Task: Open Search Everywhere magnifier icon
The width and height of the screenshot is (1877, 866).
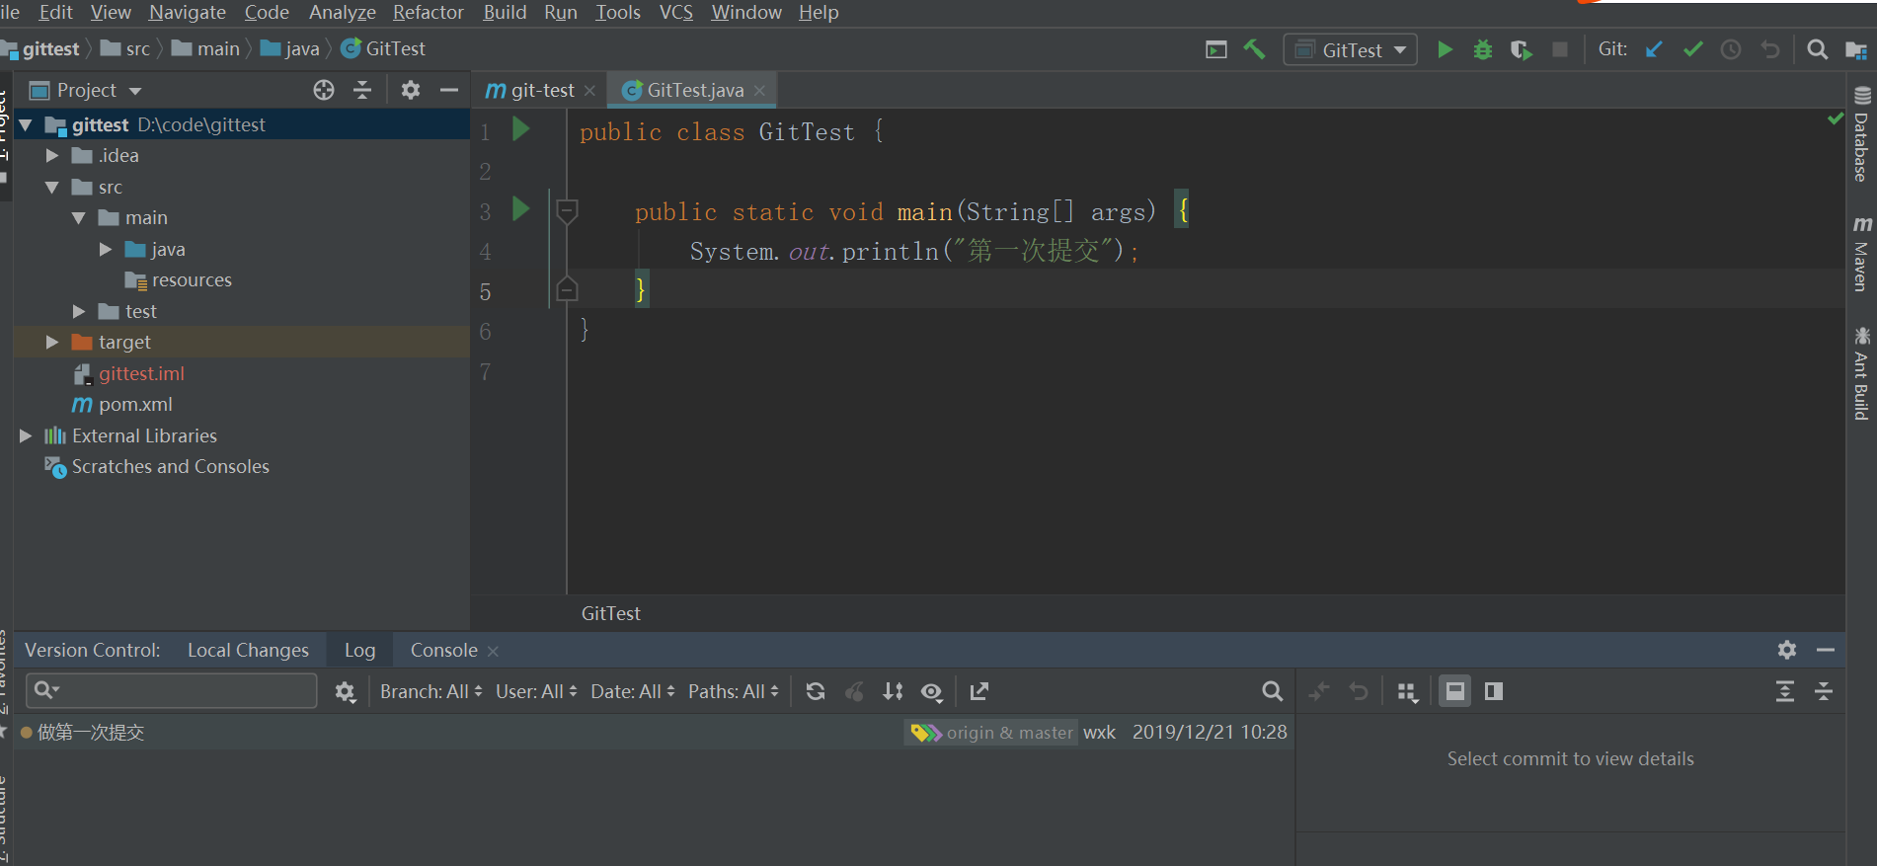Action: click(1817, 49)
